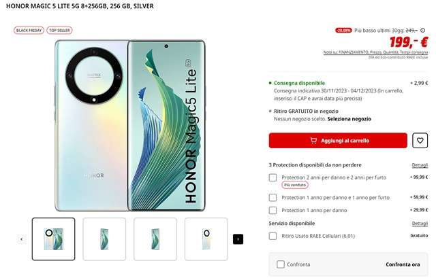Screen dimensions: 436x278
Task: Open the FINANZIAMENTO, Prezzo, Quantità note link
Action: pyautogui.click(x=375, y=52)
